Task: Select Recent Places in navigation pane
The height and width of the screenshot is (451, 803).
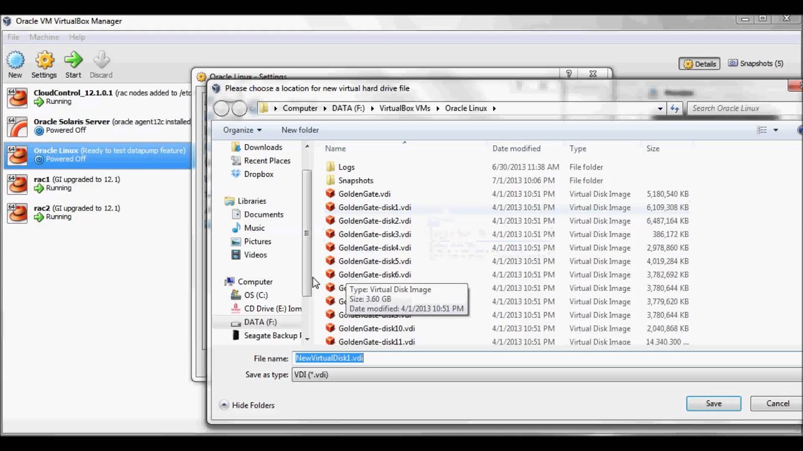Action: [267, 161]
